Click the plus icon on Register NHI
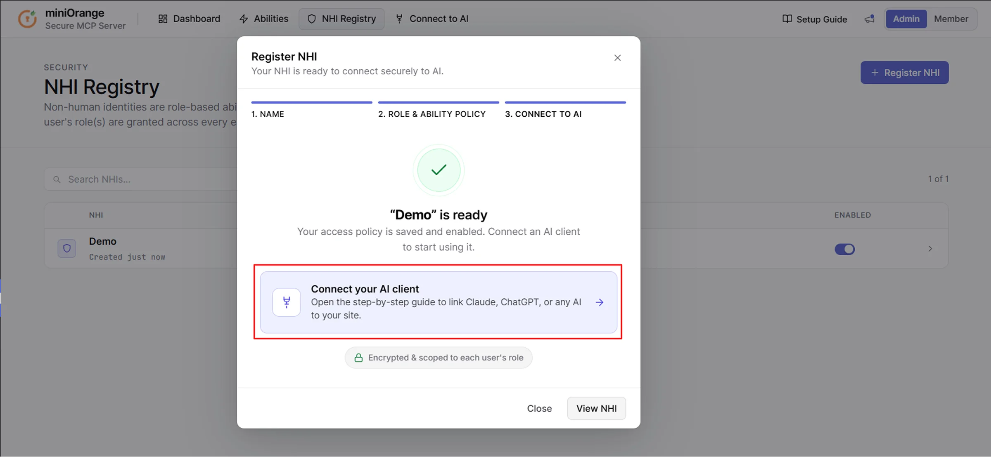 [x=874, y=73]
